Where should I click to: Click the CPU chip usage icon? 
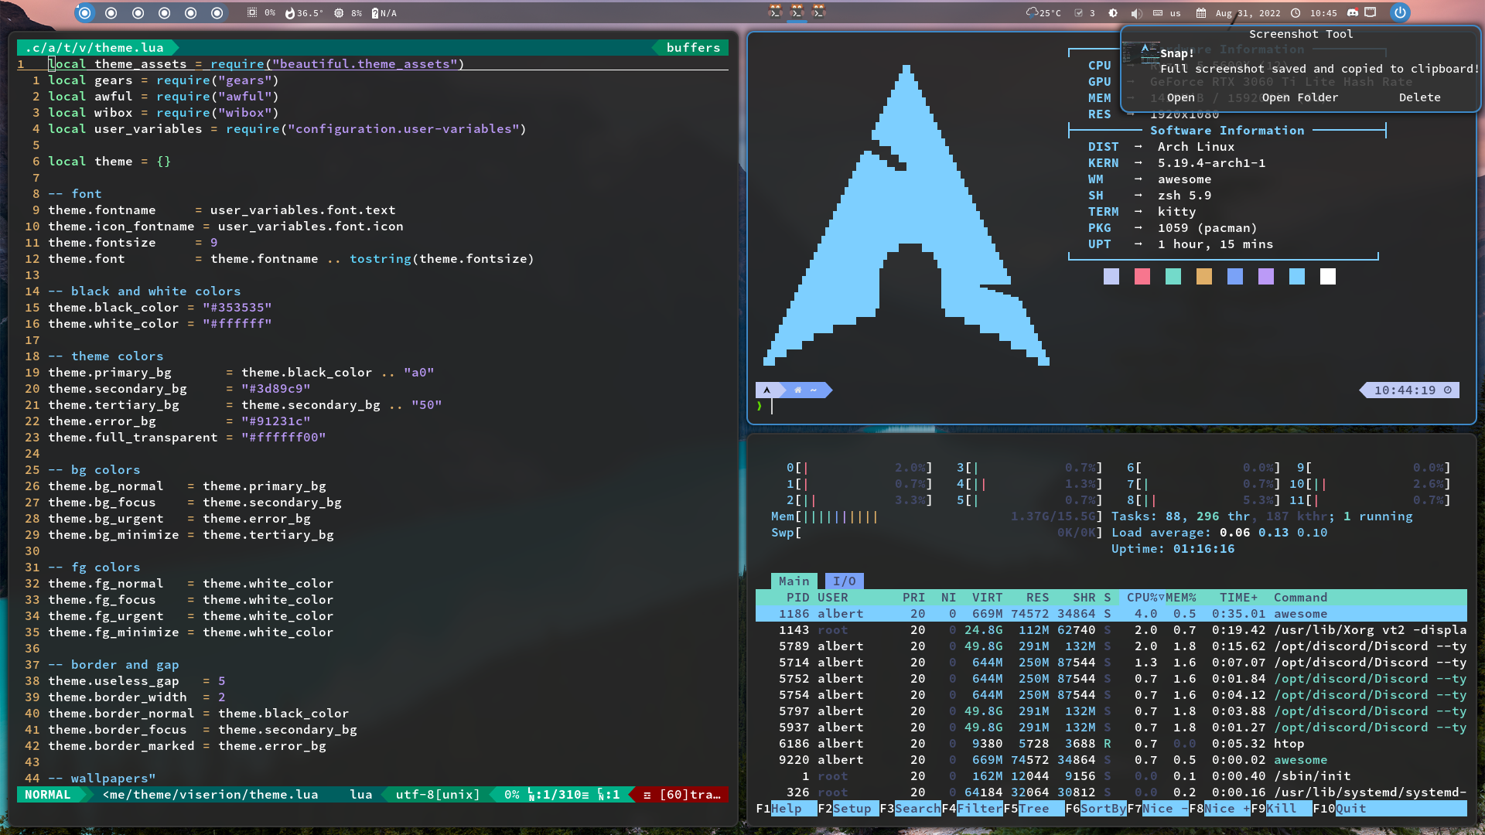(x=339, y=13)
